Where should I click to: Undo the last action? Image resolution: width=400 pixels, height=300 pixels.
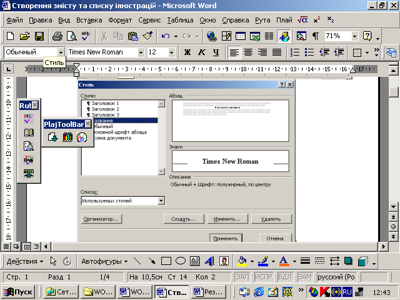(x=166, y=36)
